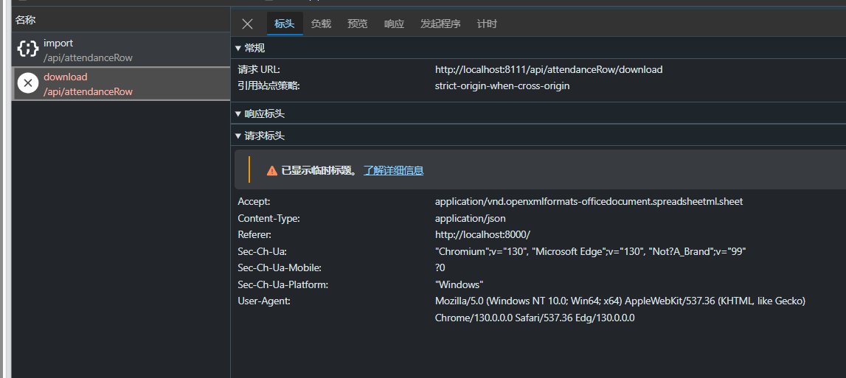Expand the 响应标头 section
This screenshot has width=846, height=378.
pyautogui.click(x=260, y=113)
